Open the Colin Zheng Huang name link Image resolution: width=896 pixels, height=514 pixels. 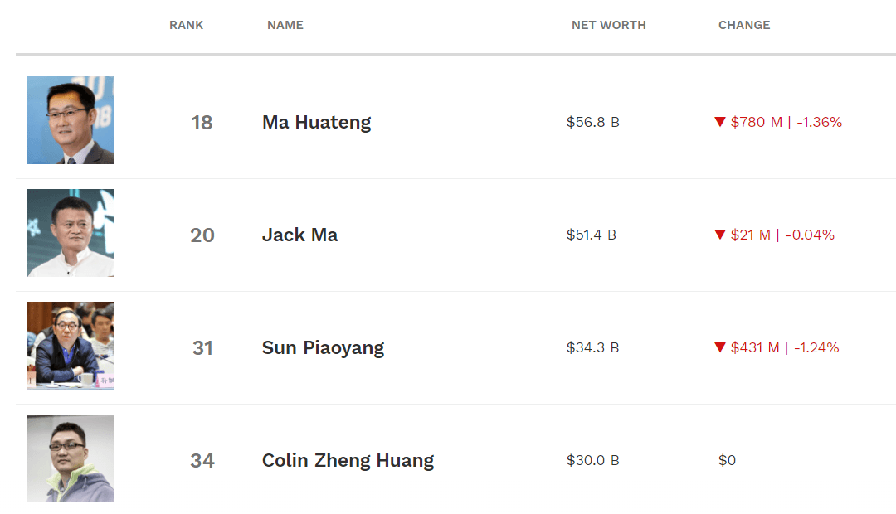[348, 460]
